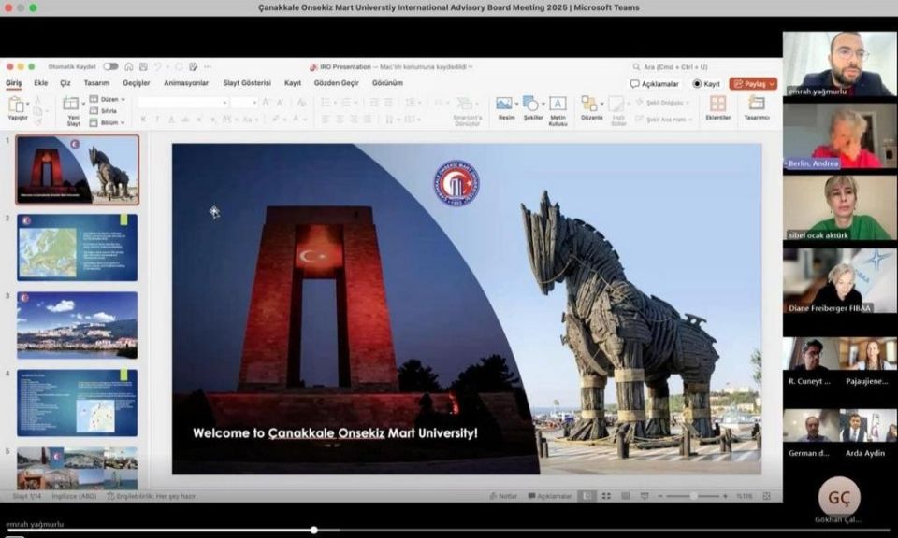Toggle the Kayıt record button

(x=706, y=83)
